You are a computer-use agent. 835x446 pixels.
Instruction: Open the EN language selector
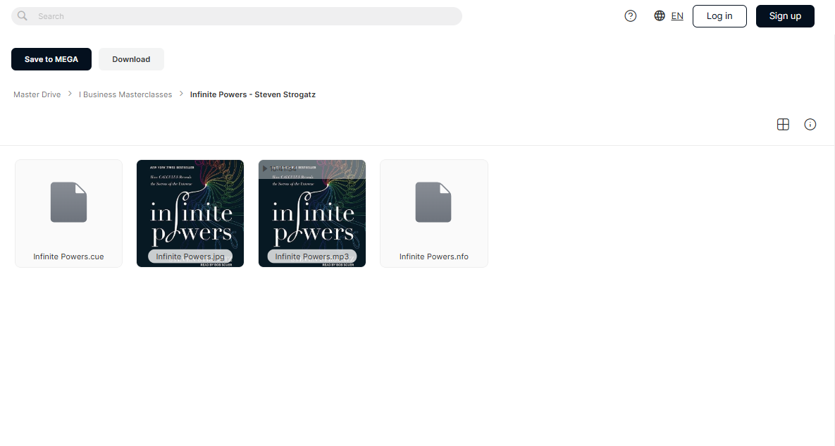[x=677, y=16]
